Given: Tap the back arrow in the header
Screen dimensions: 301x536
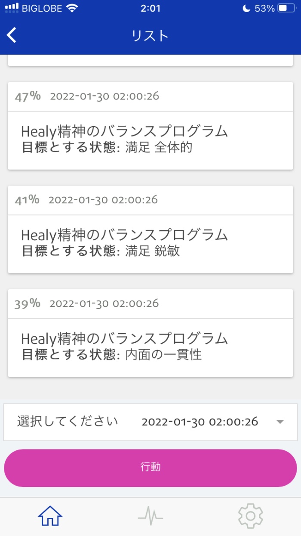Looking at the screenshot, I should click(11, 35).
